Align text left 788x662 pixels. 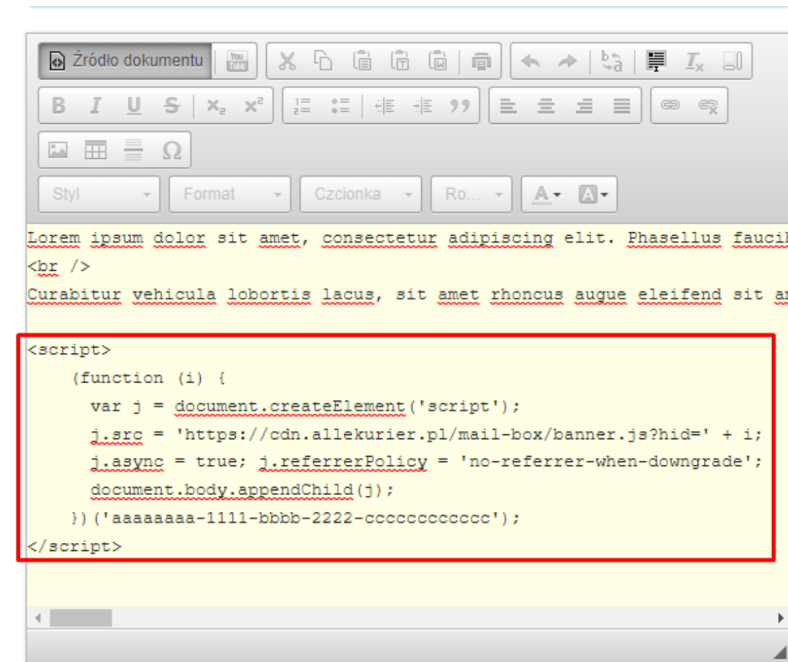(x=508, y=105)
